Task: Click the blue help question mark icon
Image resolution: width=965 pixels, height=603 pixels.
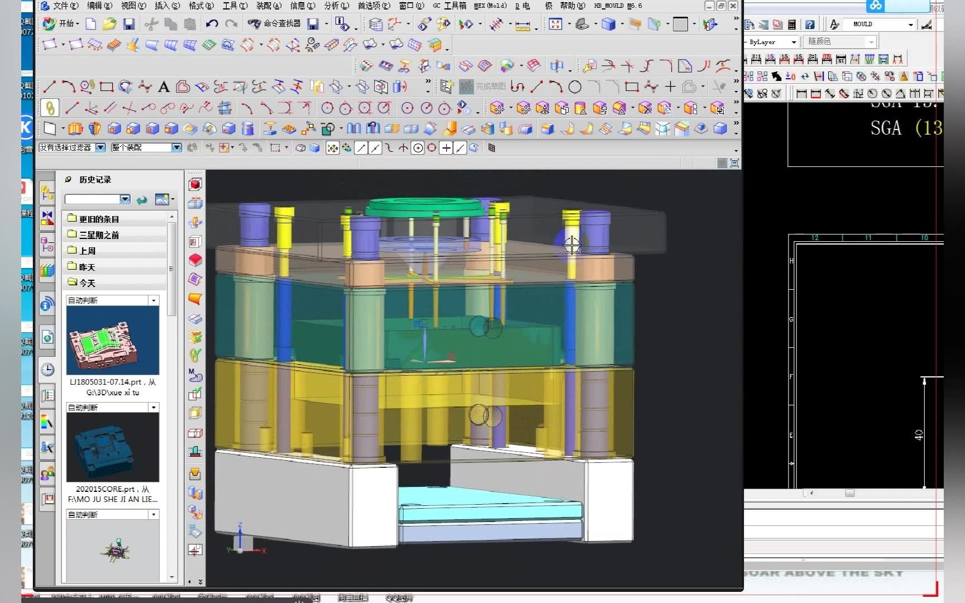Action: [809, 25]
